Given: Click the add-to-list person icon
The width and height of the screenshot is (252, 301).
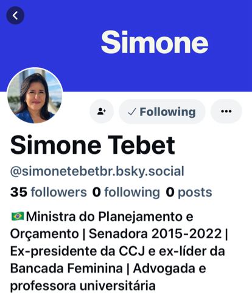Looking at the screenshot, I should pyautogui.click(x=102, y=111).
